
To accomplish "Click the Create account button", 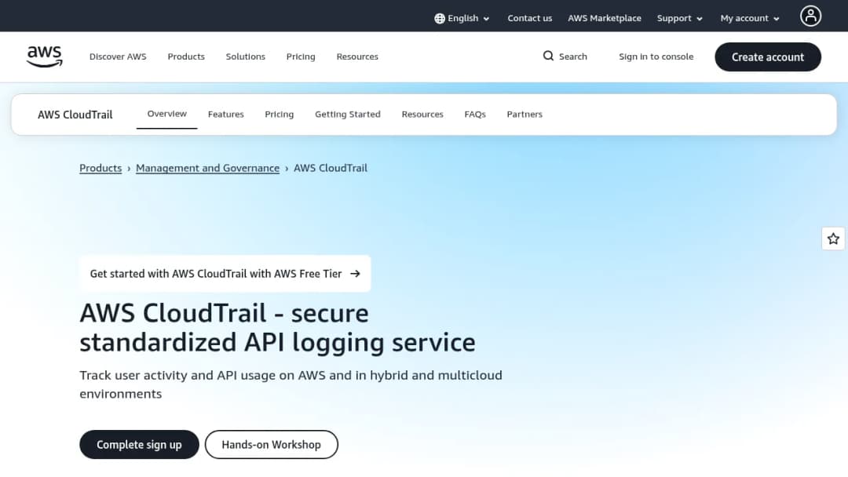I will (x=767, y=57).
